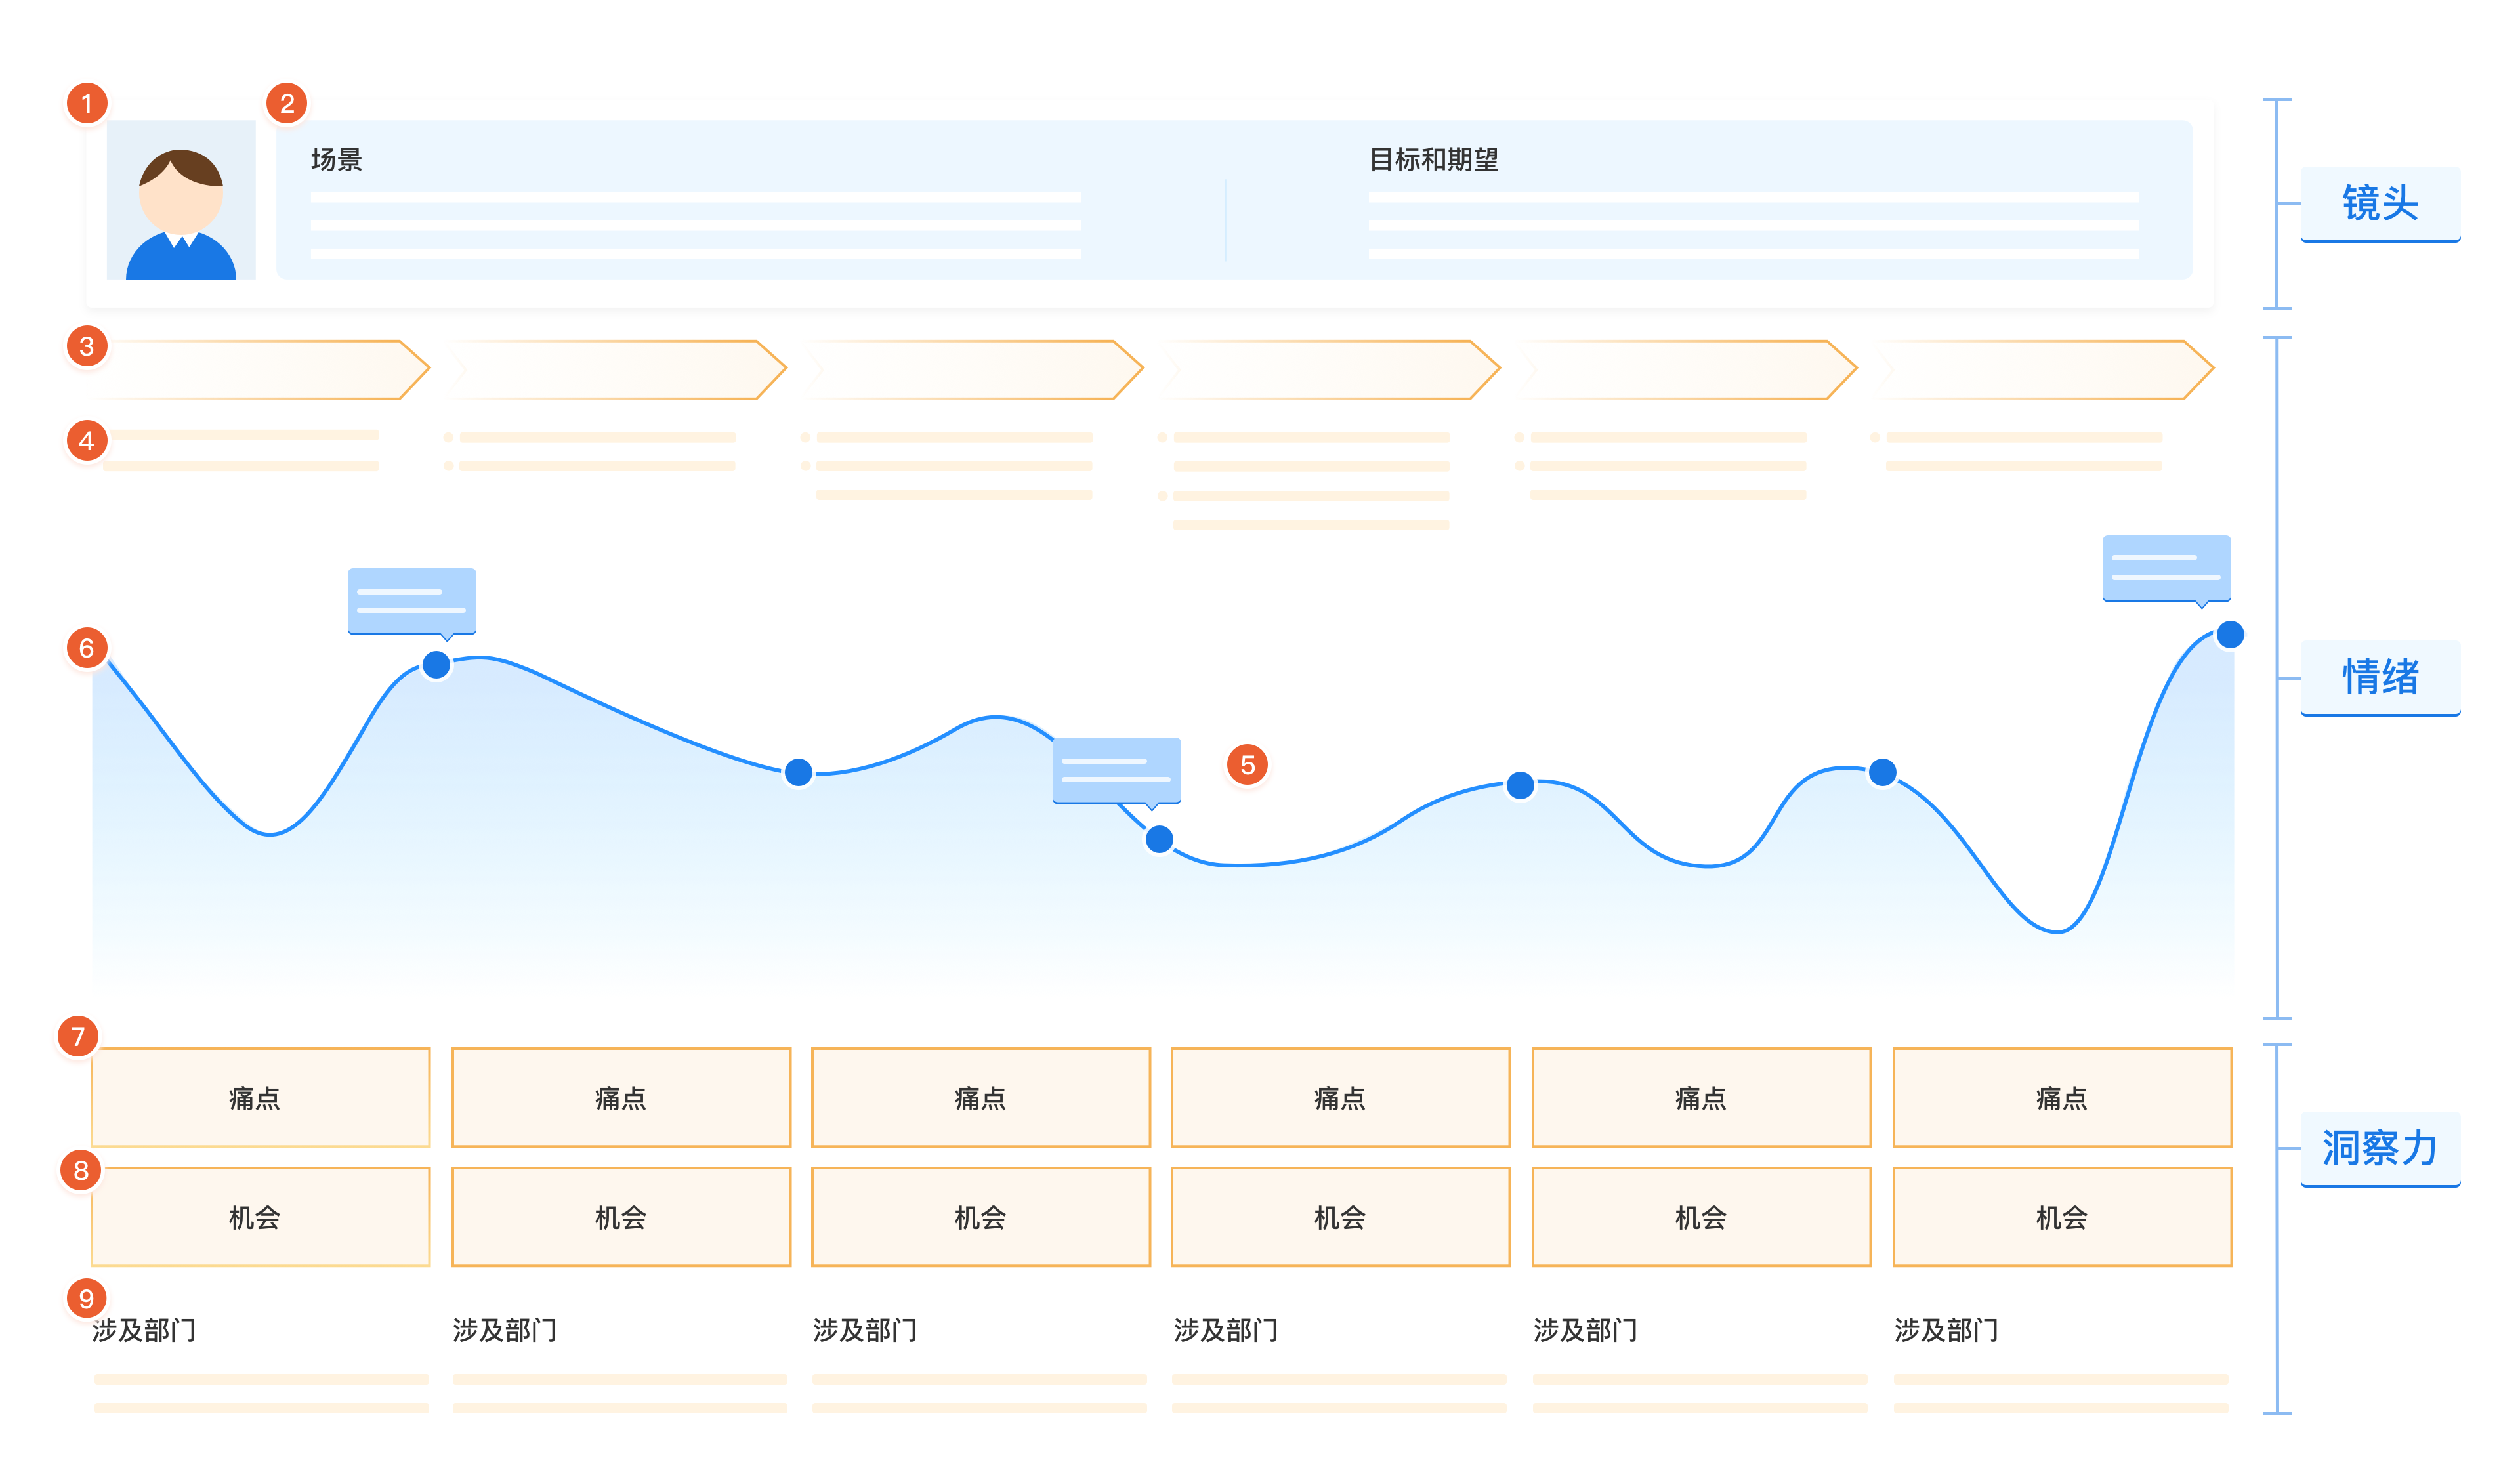Click the first 痛点 box on the left
Screen dimensions: 2520x1483
coord(260,1098)
